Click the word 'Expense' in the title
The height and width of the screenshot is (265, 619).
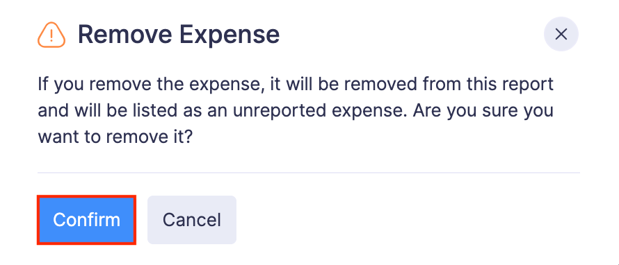(x=230, y=35)
